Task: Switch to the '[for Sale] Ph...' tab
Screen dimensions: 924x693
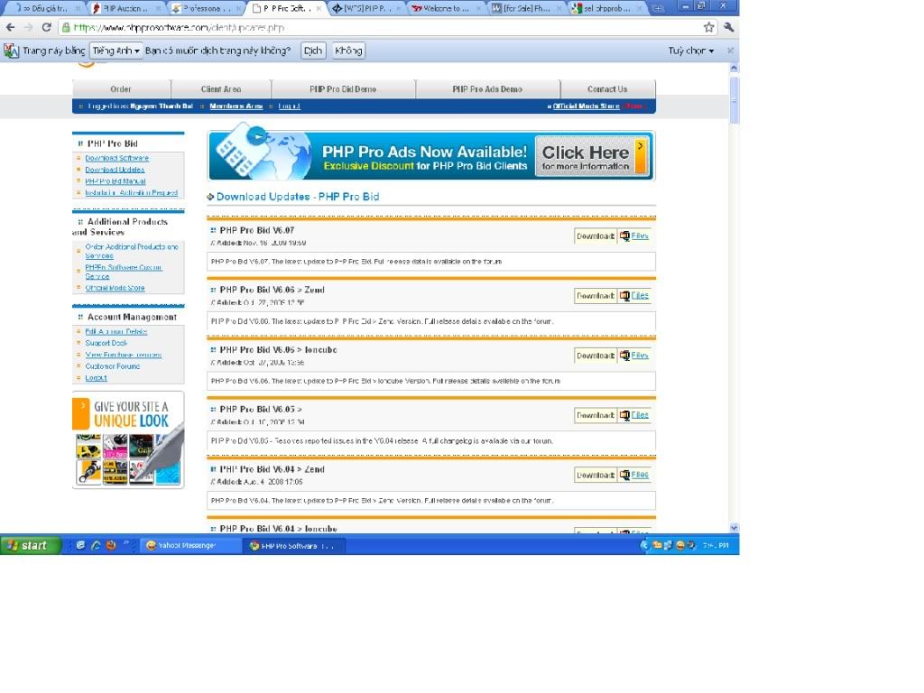Action: [x=526, y=8]
